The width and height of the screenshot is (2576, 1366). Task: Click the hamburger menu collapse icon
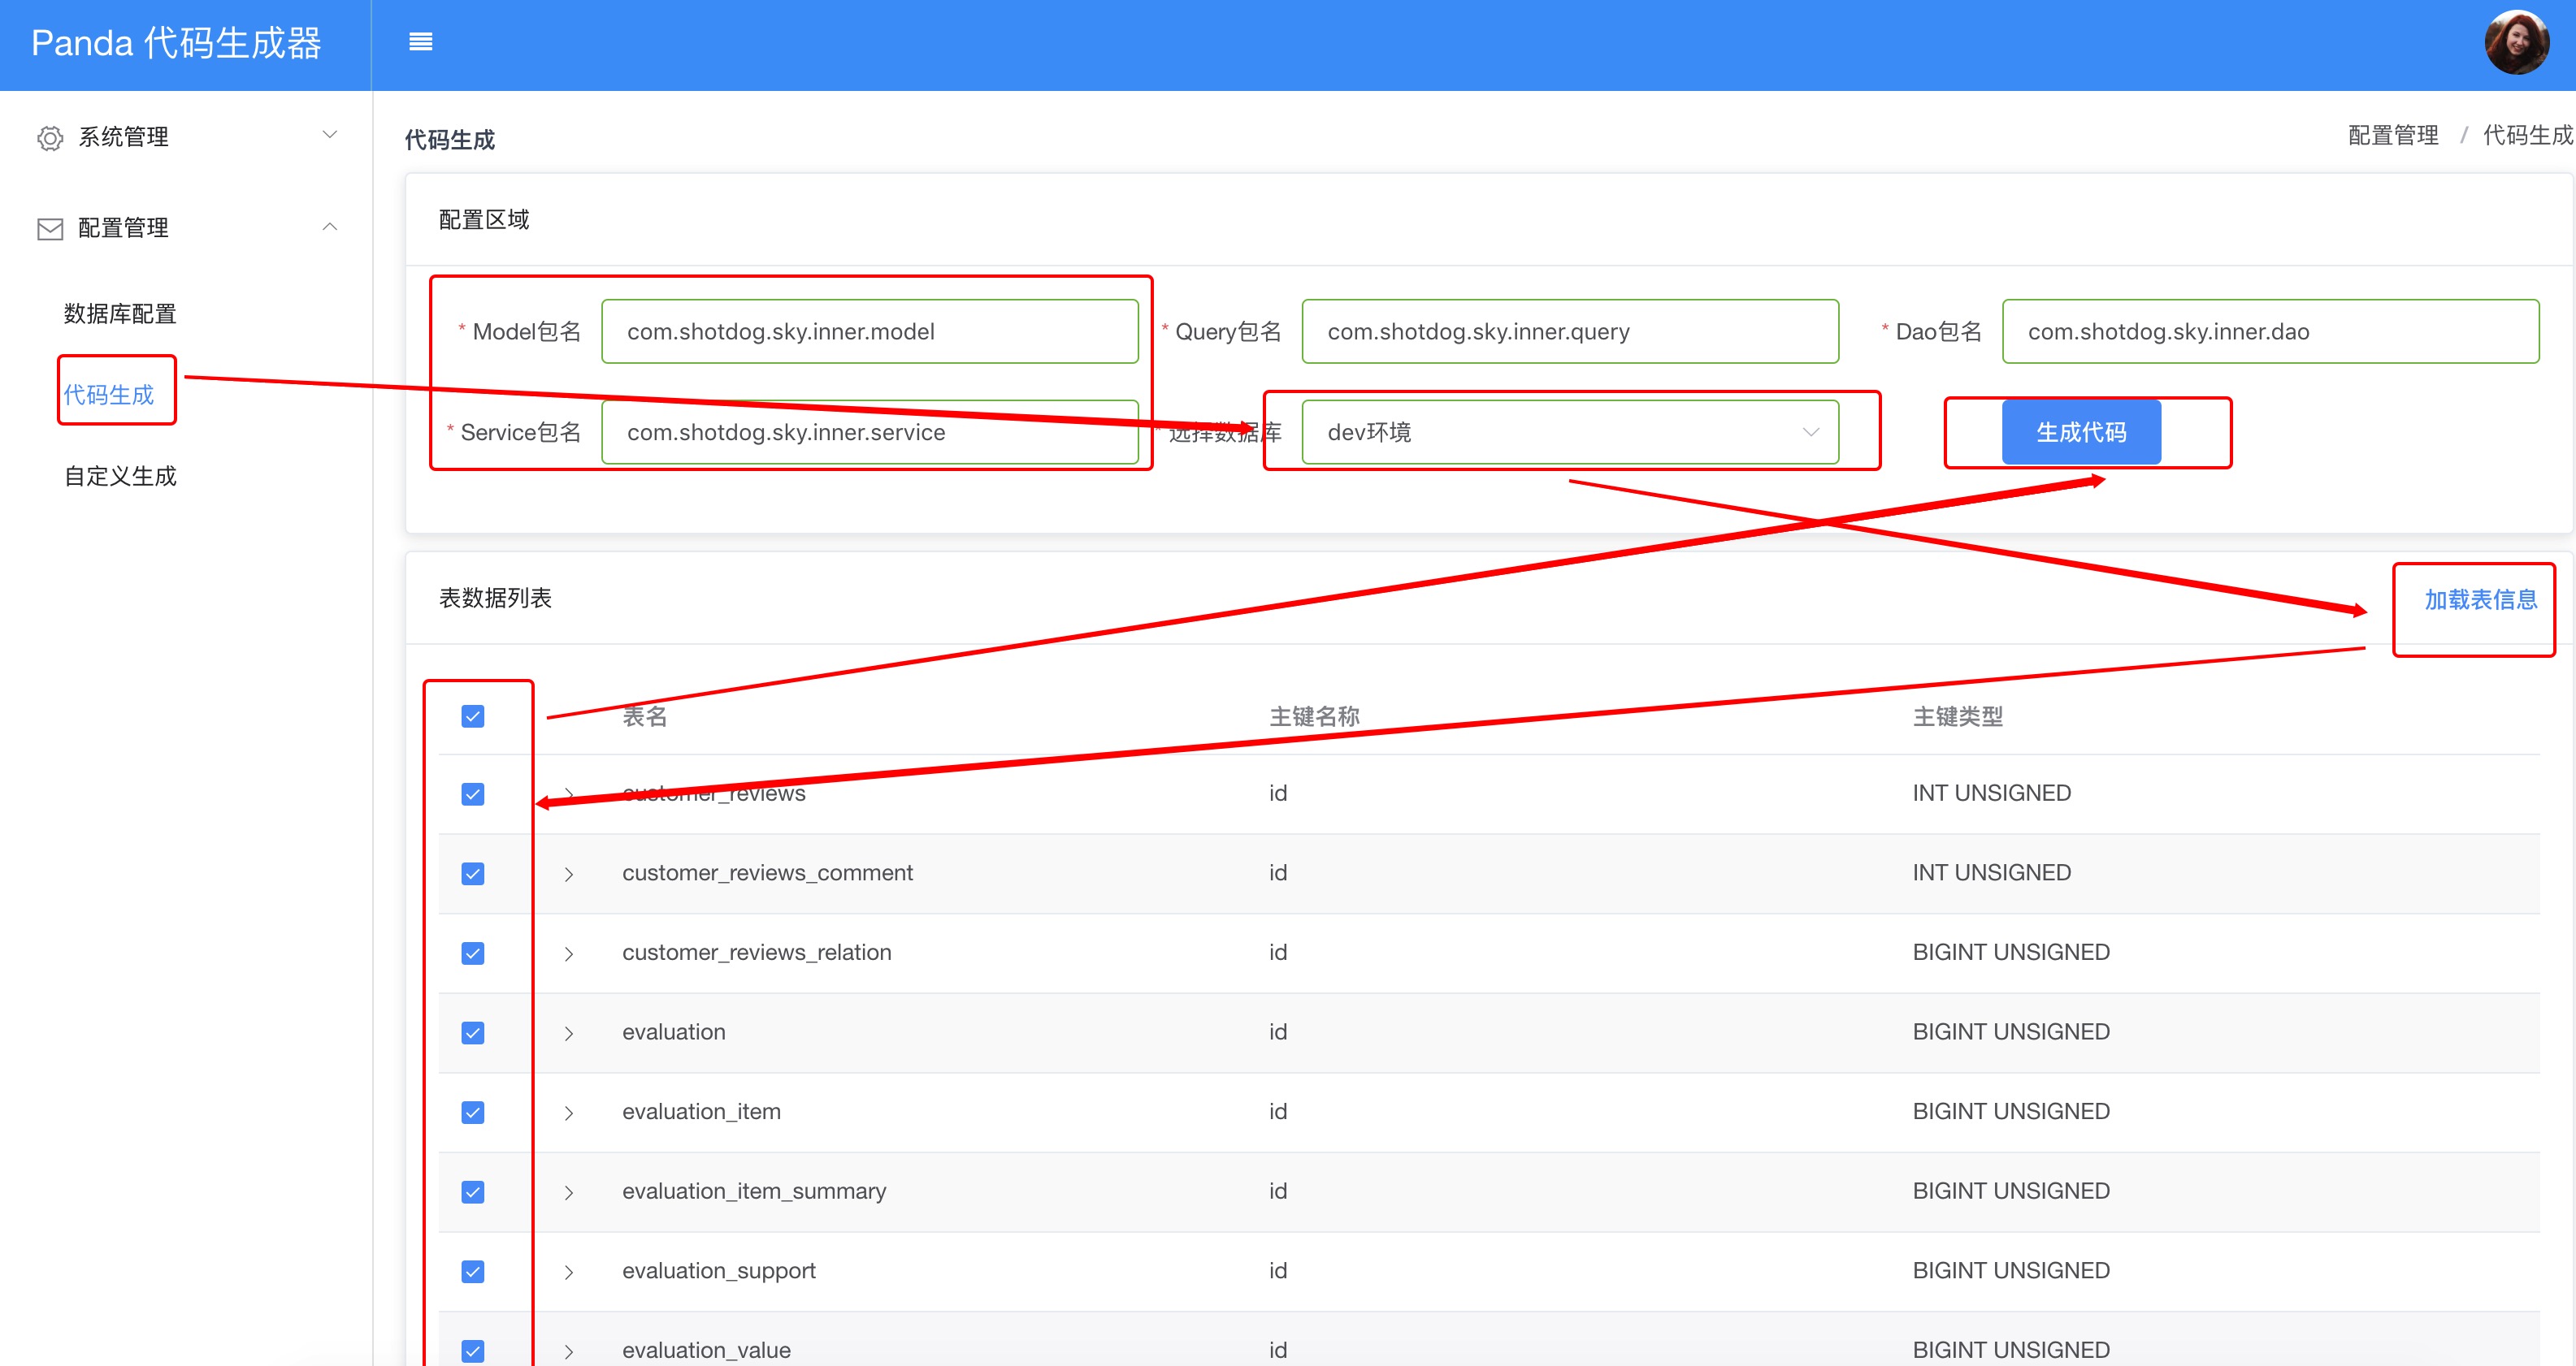(x=420, y=42)
